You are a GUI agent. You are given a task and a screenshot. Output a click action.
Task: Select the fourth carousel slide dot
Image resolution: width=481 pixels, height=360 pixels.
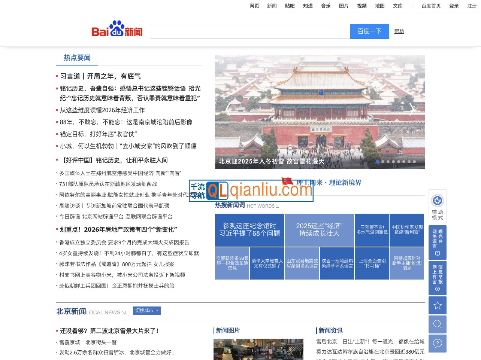pyautogui.click(x=393, y=162)
